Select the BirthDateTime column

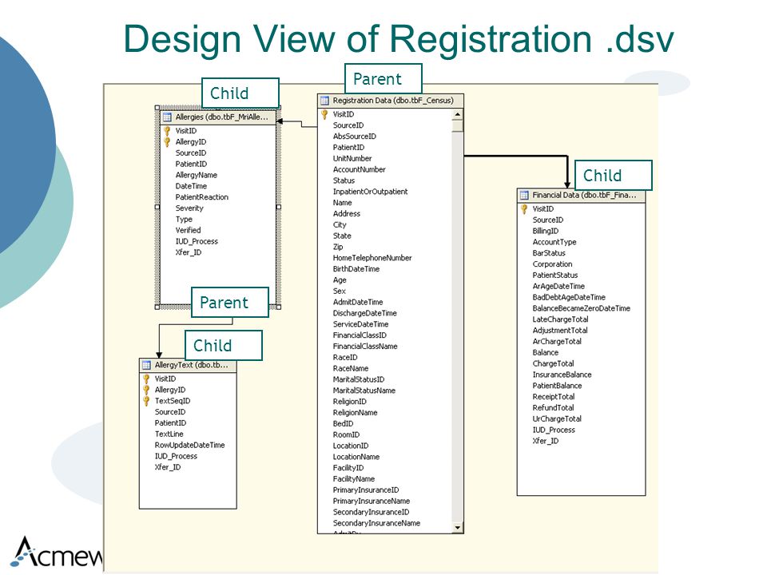click(x=356, y=269)
